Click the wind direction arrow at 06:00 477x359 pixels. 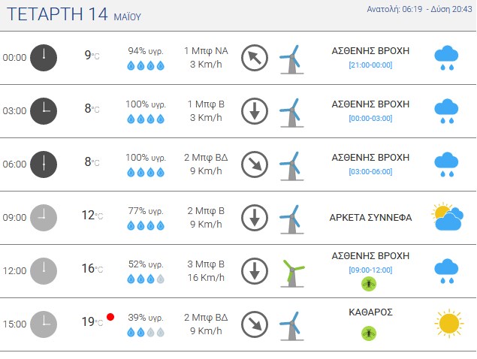255,164
